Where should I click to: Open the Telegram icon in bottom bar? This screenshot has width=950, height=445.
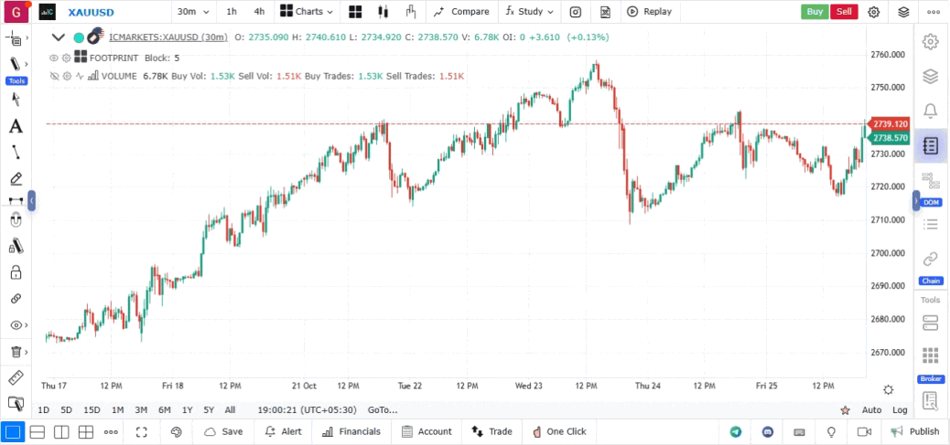[x=736, y=431]
